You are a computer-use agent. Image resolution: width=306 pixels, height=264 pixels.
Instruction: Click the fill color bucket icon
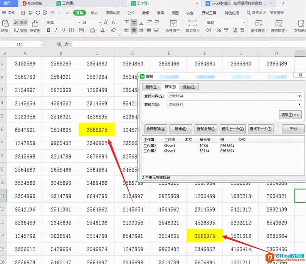[92, 30]
